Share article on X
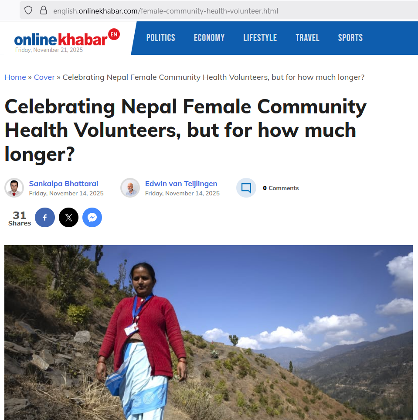Image resolution: width=418 pixels, height=420 pixels. 68,218
